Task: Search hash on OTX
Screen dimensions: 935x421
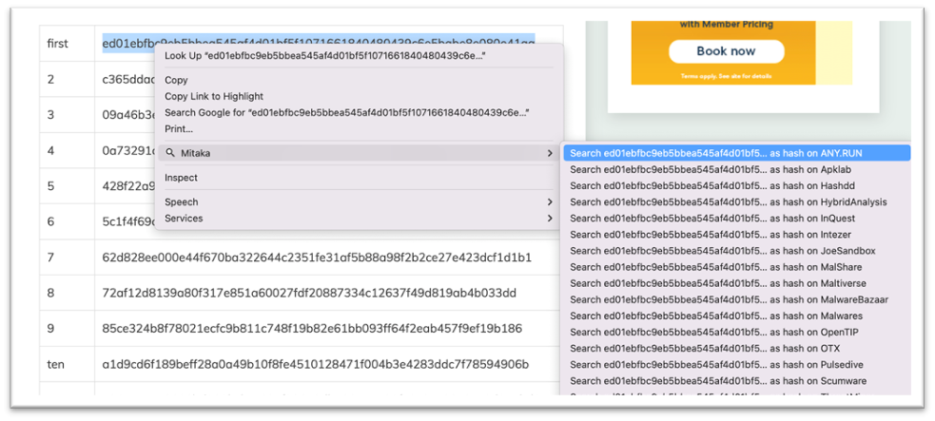Action: tap(704, 349)
